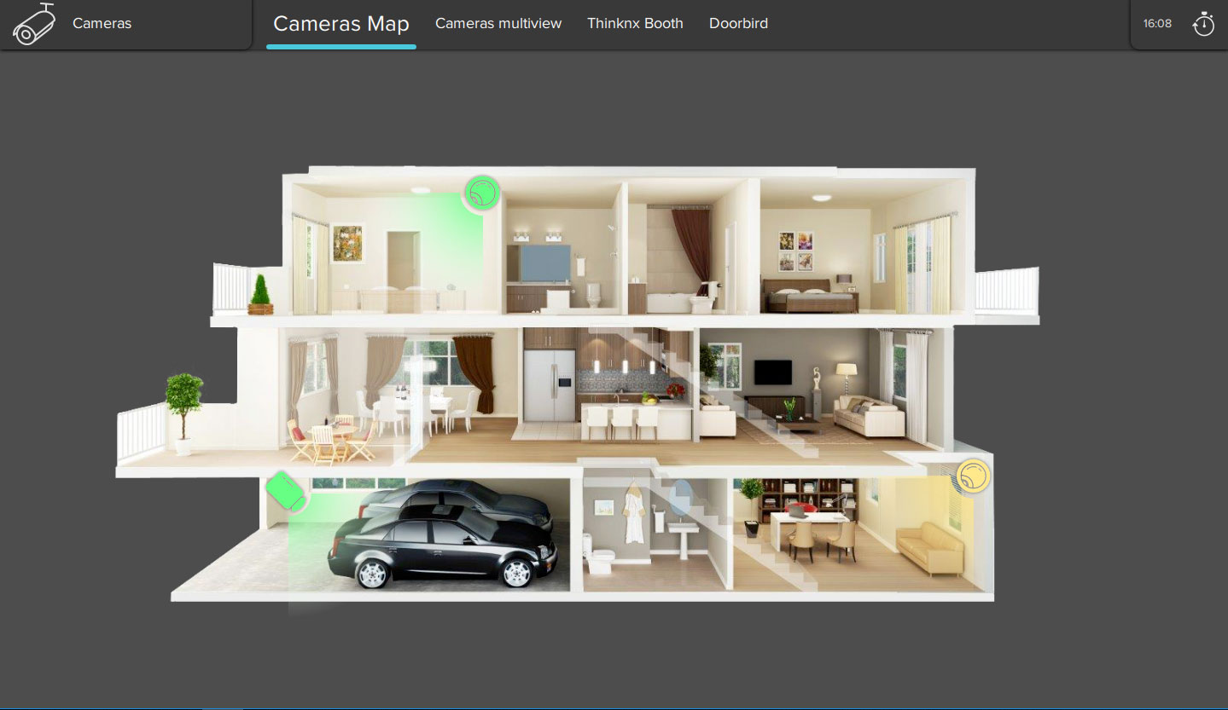Click the 16:08 clock display
The height and width of the screenshot is (710, 1228).
[1157, 24]
